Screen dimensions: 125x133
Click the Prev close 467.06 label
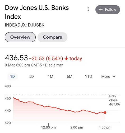tap(114, 100)
